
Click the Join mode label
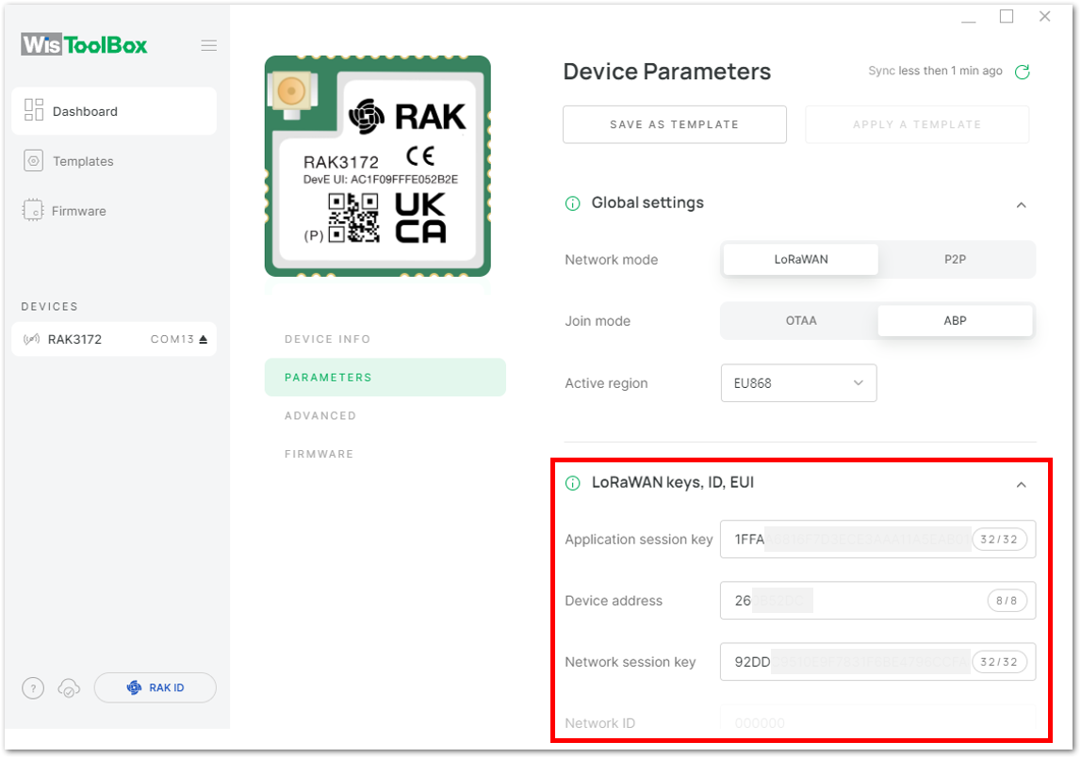(598, 321)
